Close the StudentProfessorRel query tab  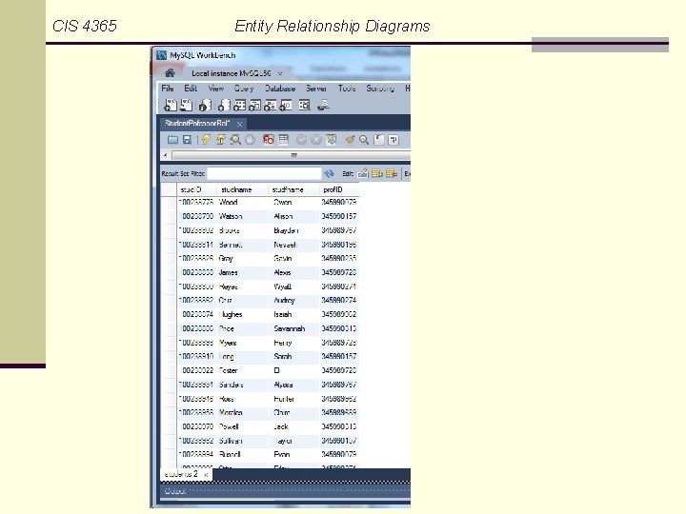[x=239, y=124]
